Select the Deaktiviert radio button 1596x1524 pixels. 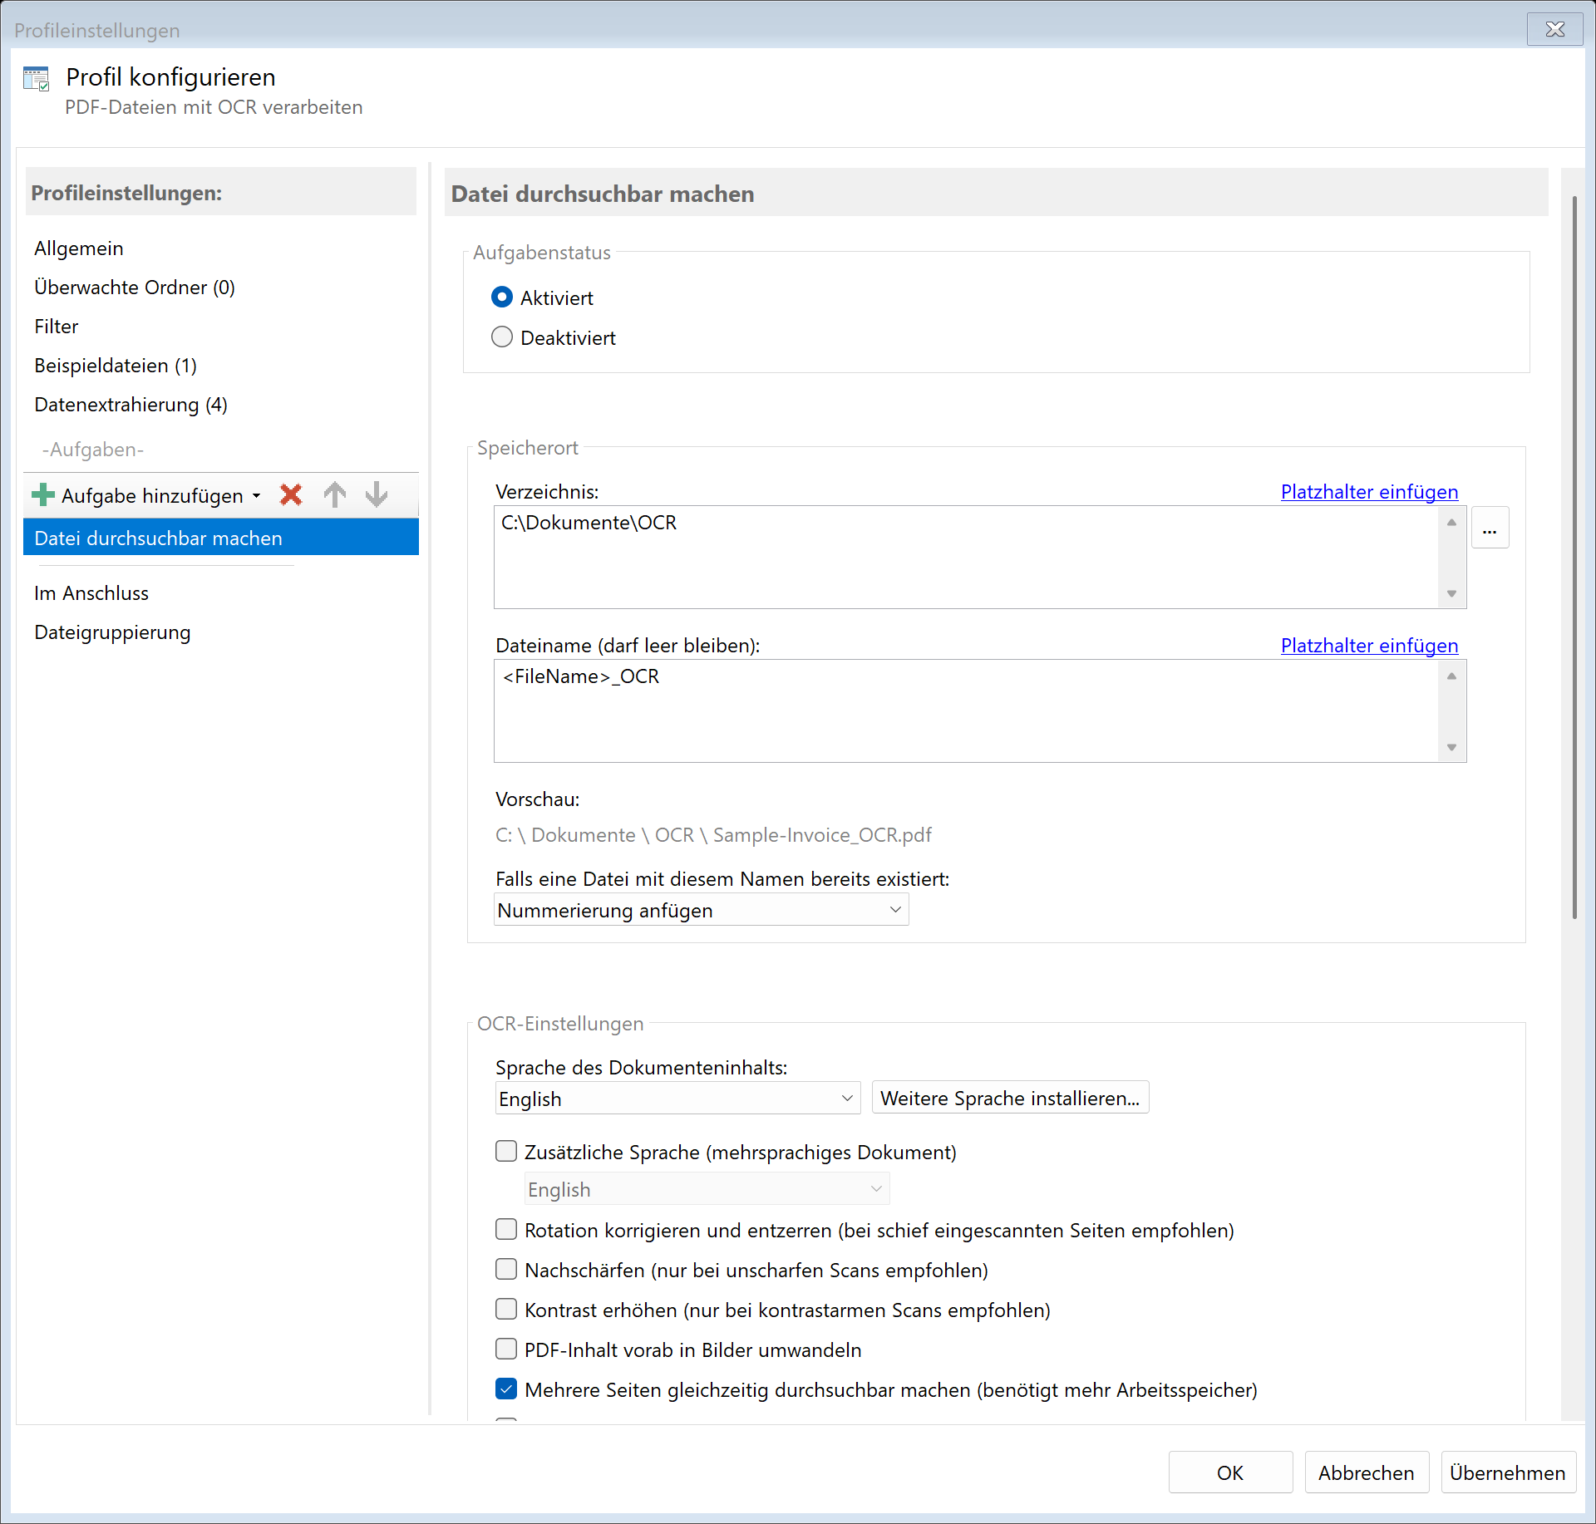502,337
